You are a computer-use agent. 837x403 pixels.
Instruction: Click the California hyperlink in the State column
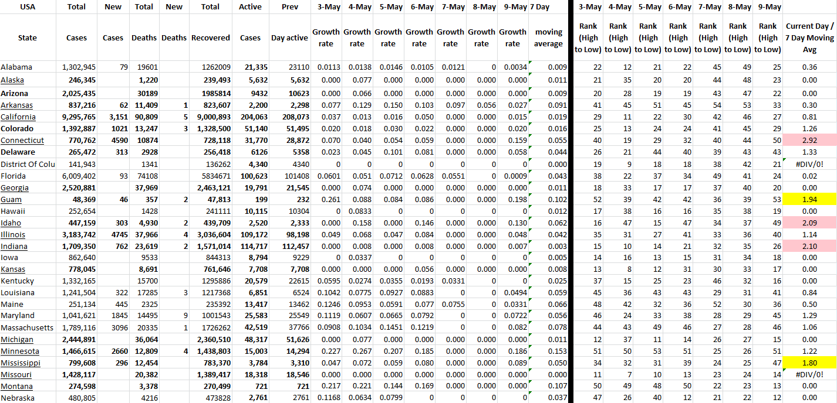coord(17,117)
